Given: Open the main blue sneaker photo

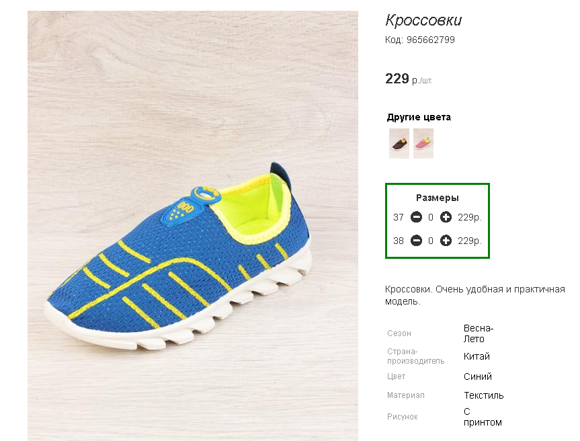Looking at the screenshot, I should tap(193, 226).
